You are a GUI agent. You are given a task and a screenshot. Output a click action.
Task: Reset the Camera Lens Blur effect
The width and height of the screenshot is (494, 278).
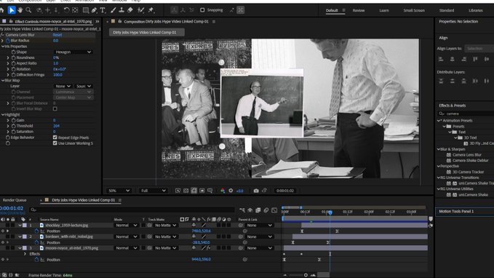coord(57,35)
